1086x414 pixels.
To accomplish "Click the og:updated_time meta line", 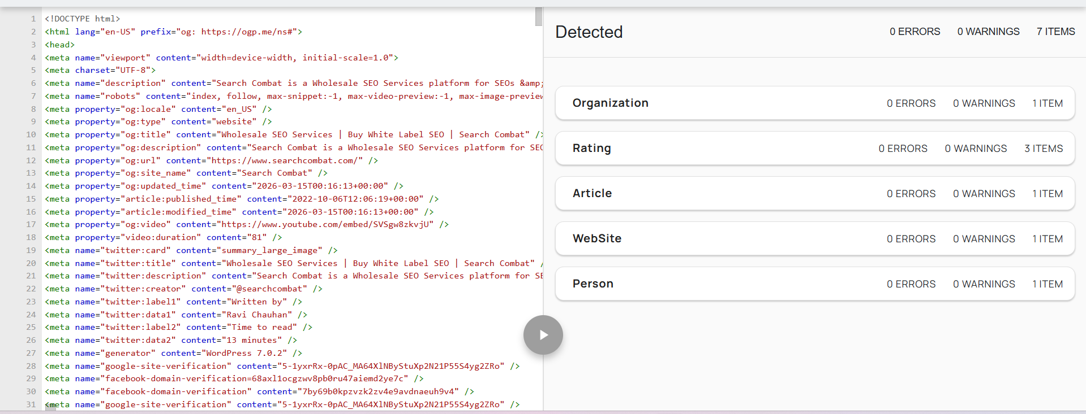I will (224, 186).
